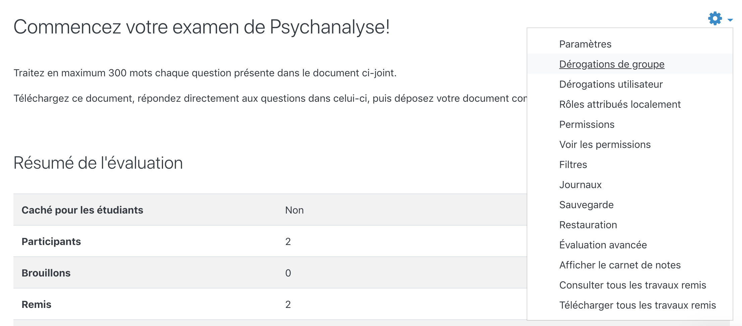Click the Brouillons row label
Screen dimensions: 742x326
pyautogui.click(x=46, y=273)
